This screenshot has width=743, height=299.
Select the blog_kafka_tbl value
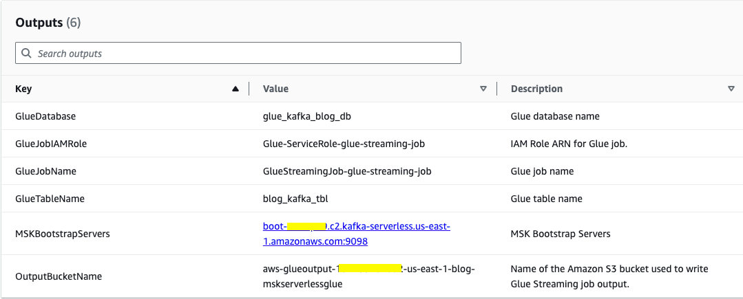point(295,199)
